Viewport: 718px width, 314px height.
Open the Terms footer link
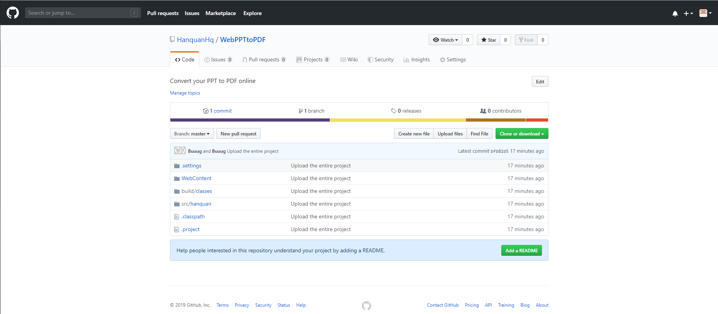pyautogui.click(x=222, y=305)
